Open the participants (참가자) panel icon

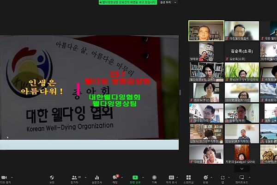click(x=74, y=178)
